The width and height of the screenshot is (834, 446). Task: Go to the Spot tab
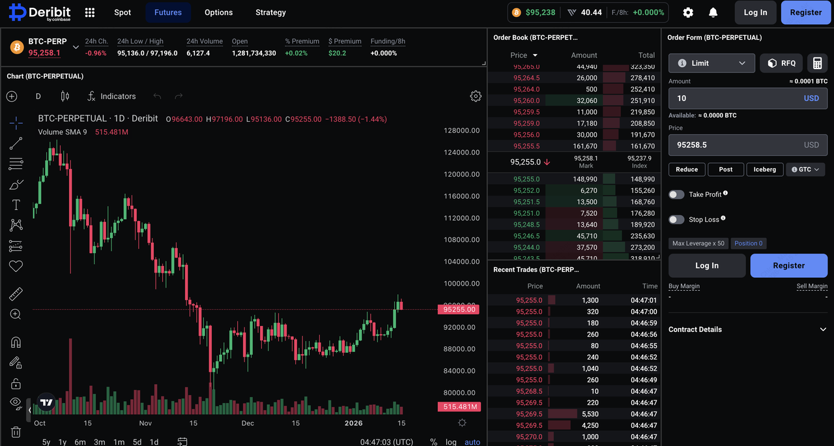tap(122, 12)
